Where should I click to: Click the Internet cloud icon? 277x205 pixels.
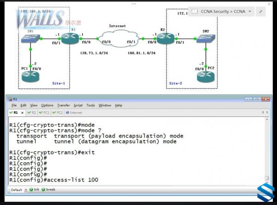pos(118,39)
